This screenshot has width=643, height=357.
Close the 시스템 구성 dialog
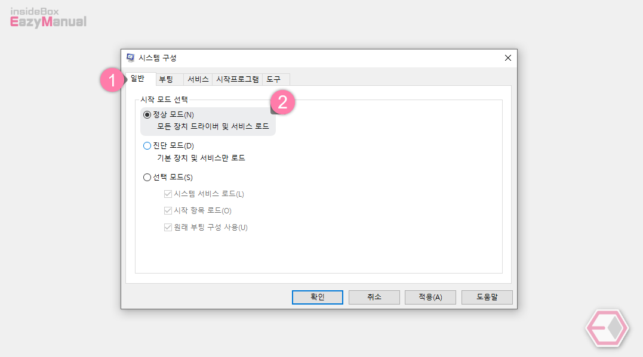pos(507,58)
